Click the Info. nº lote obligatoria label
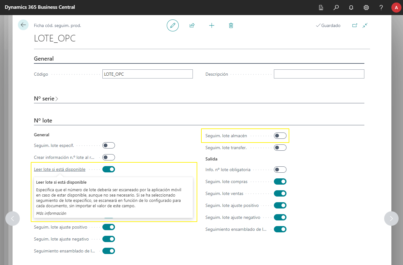This screenshot has height=265, width=403. [228, 170]
